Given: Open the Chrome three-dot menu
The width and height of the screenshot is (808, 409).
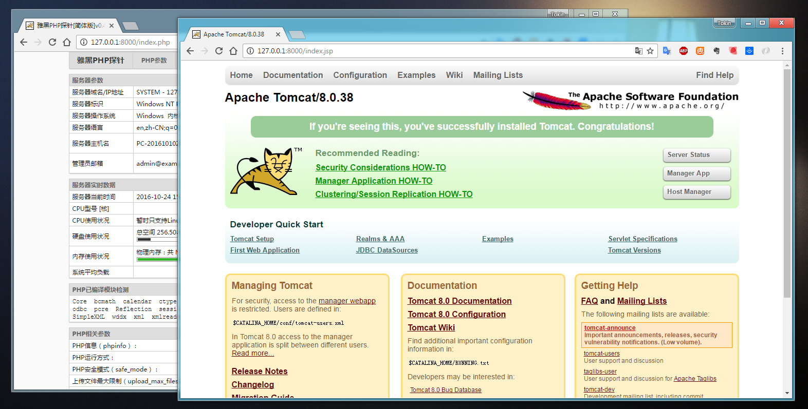Looking at the screenshot, I should coord(782,51).
